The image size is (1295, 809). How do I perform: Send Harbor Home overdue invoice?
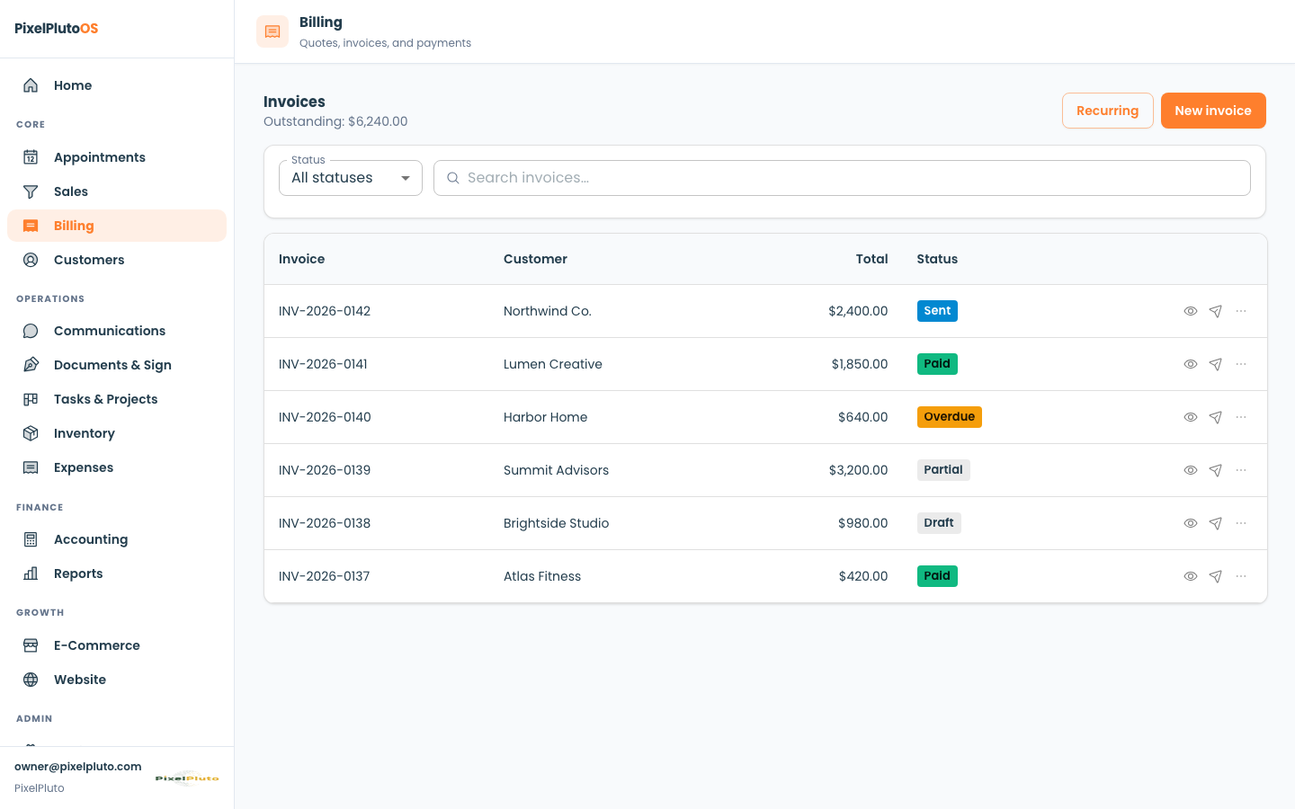1216,417
